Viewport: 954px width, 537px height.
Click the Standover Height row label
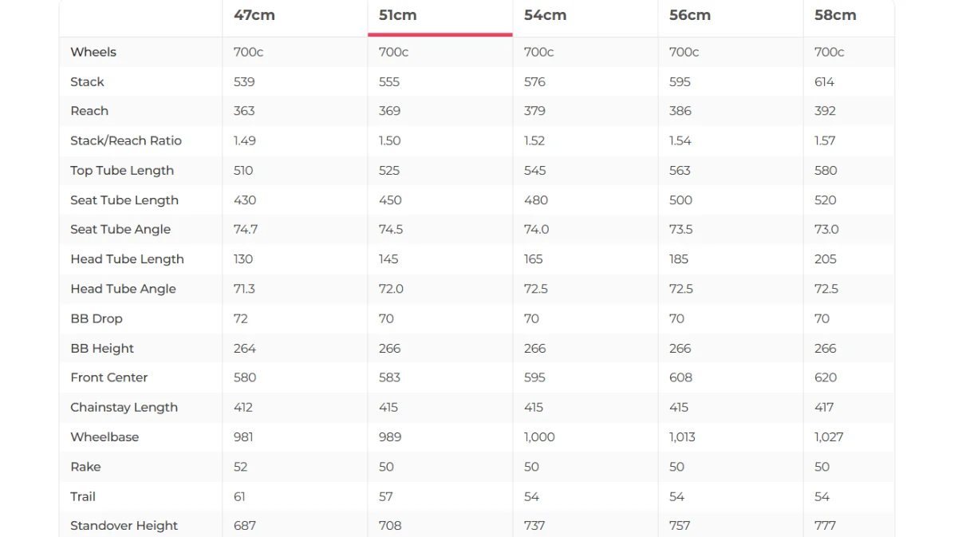click(124, 526)
